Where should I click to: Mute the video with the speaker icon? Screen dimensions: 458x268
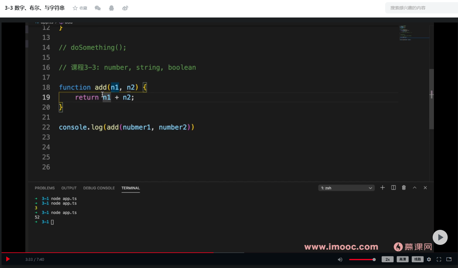(x=340, y=259)
